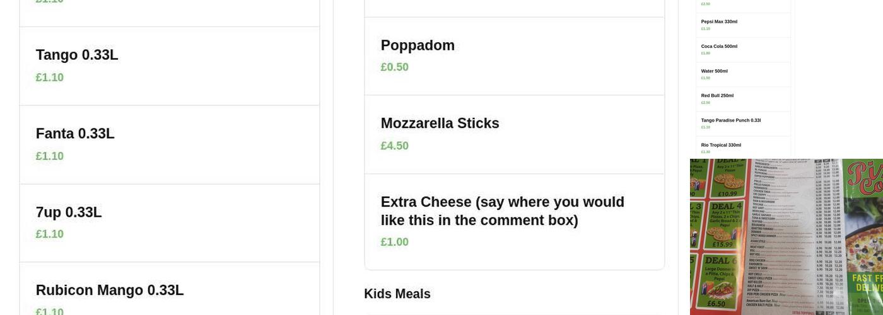This screenshot has height=315, width=883.
Task: Select the Poppadom side item
Action: pos(514,55)
